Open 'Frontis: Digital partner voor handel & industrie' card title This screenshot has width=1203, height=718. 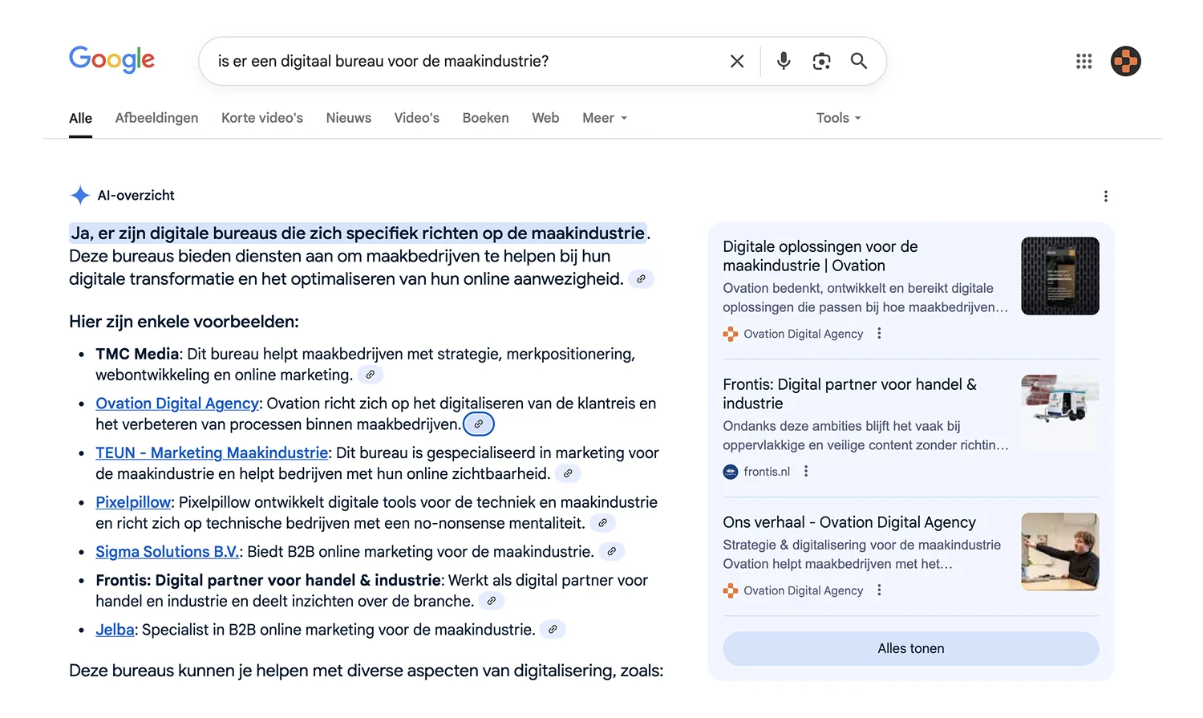850,394
